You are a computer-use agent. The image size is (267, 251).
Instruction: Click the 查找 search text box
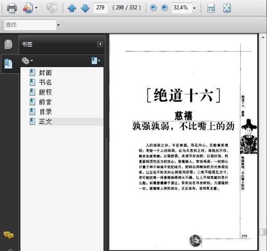coord(29,25)
